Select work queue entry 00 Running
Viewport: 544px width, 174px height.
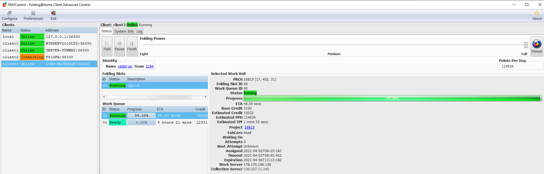click(155, 116)
